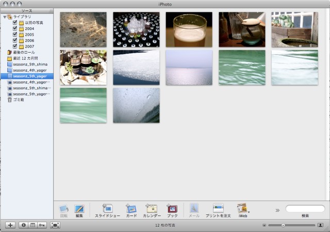This screenshot has width=330, height=232.
Task: Open the スライドショー slideshow tool
Action: tap(107, 209)
